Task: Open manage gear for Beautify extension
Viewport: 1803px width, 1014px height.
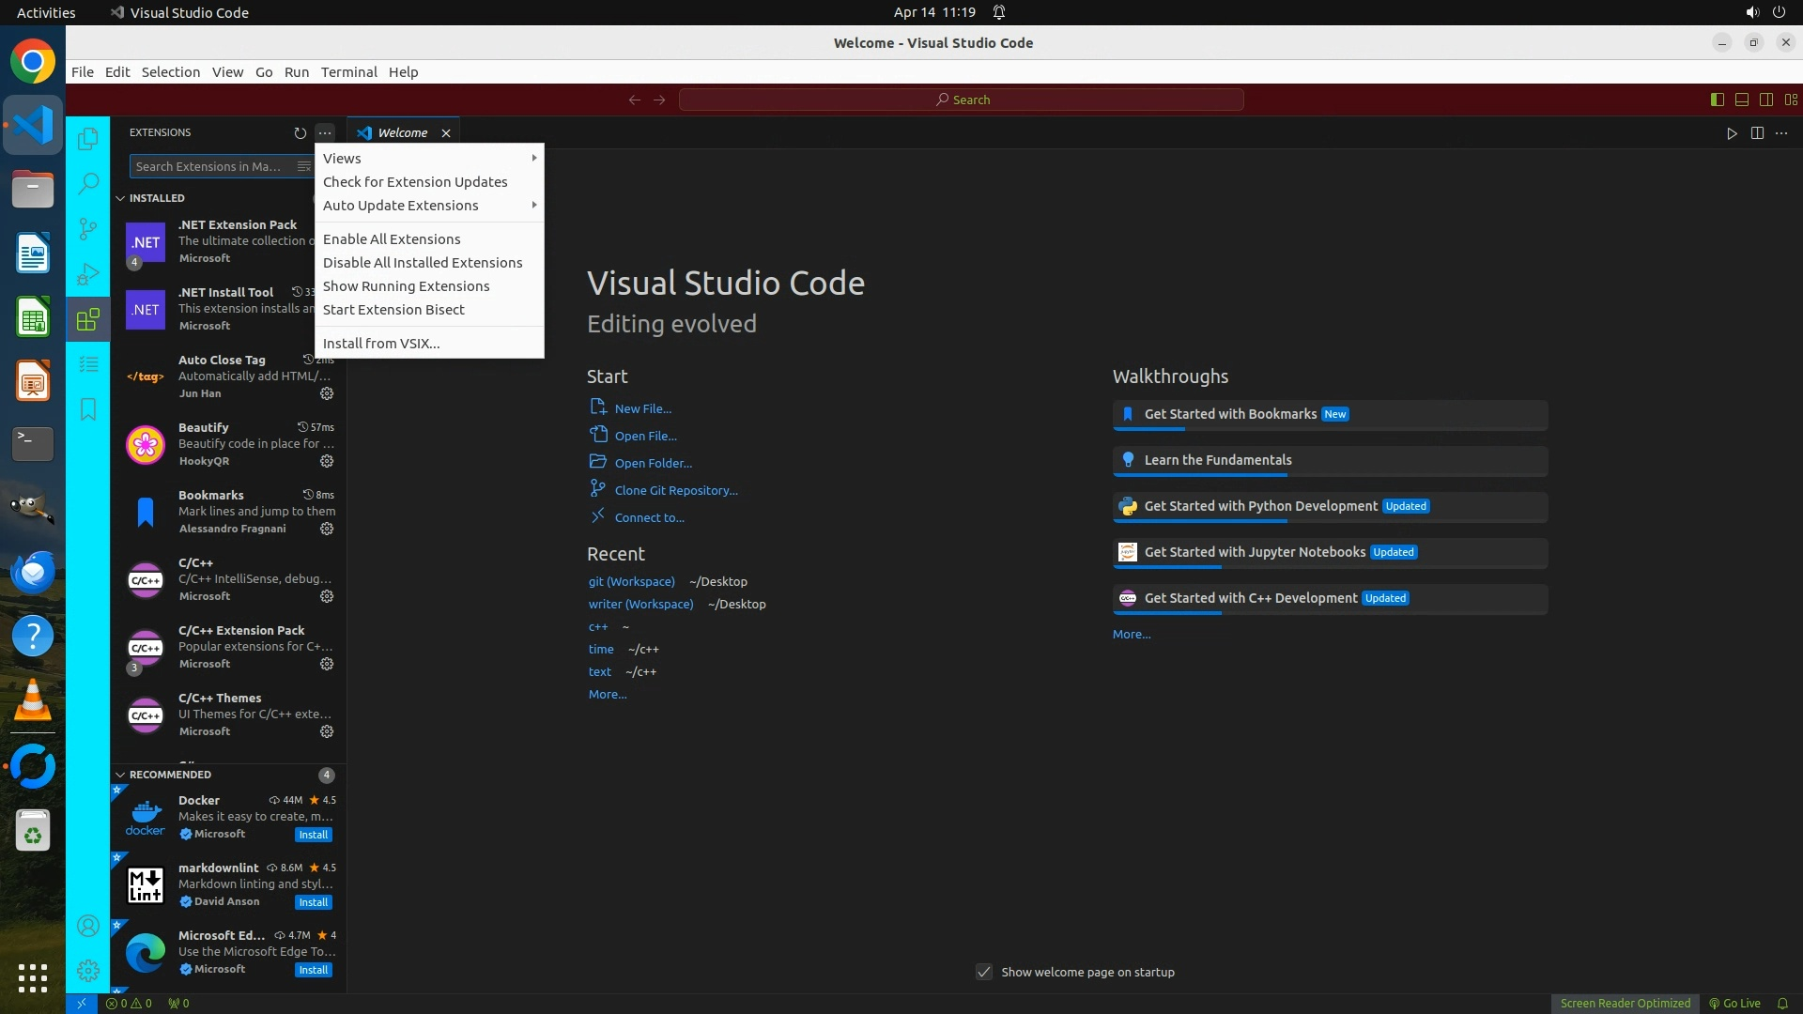Action: pos(327,461)
